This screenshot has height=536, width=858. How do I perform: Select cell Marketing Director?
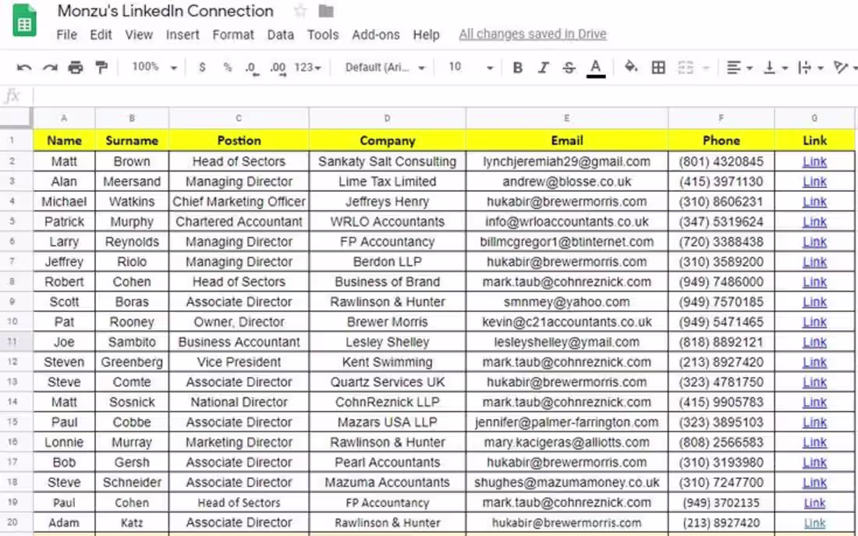tap(239, 442)
